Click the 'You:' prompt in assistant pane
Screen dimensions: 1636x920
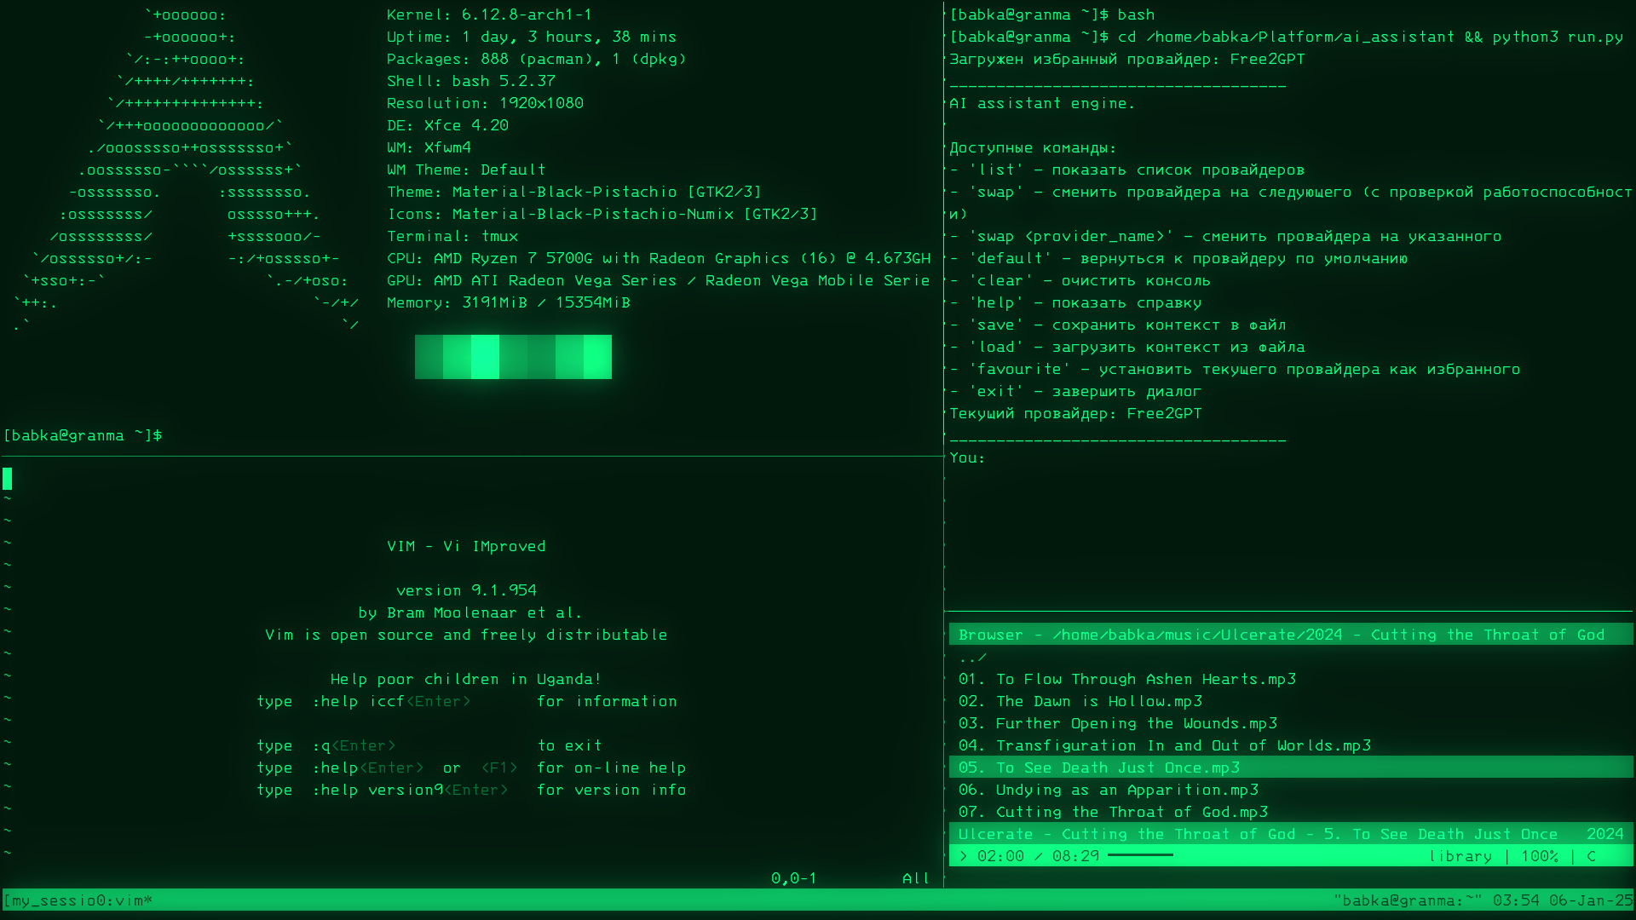coord(967,457)
